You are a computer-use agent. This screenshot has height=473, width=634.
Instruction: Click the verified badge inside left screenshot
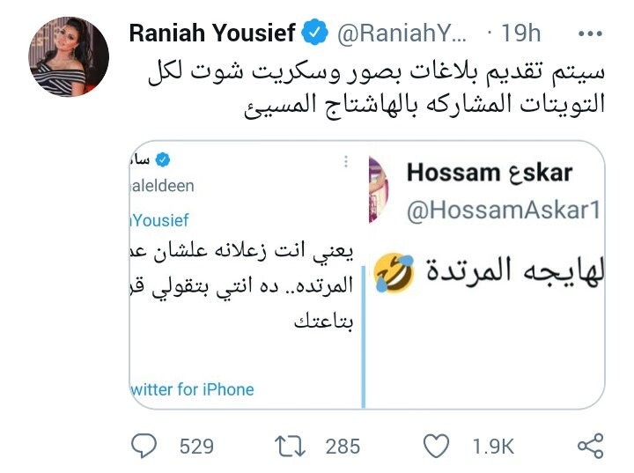[x=164, y=159]
